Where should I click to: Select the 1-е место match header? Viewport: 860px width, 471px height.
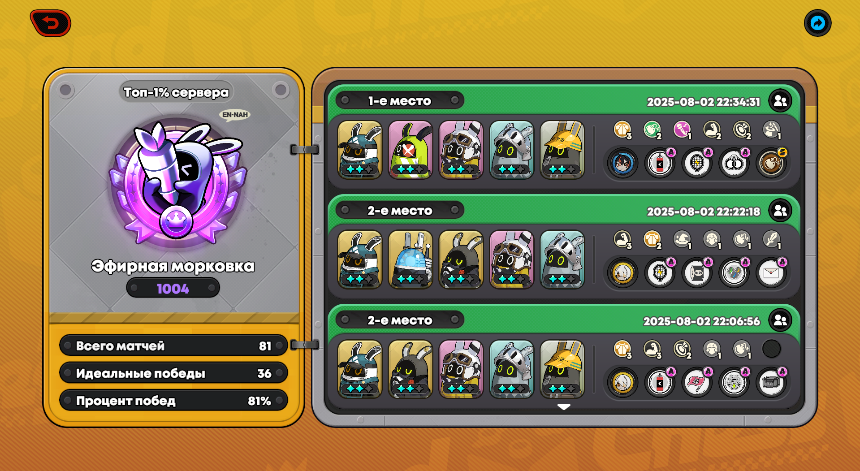tap(399, 100)
